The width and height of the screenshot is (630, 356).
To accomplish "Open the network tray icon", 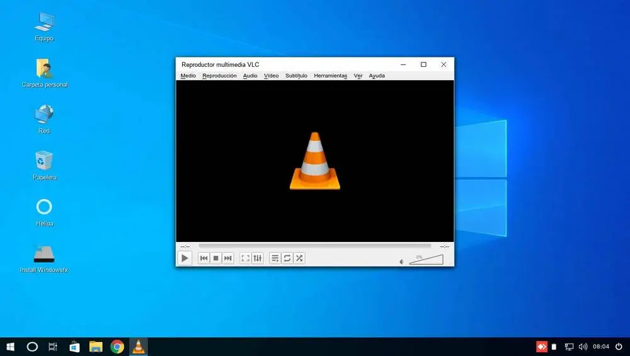I will [x=569, y=347].
